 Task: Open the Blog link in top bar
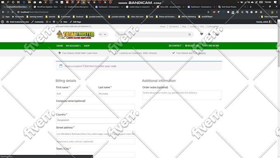point(184,26)
